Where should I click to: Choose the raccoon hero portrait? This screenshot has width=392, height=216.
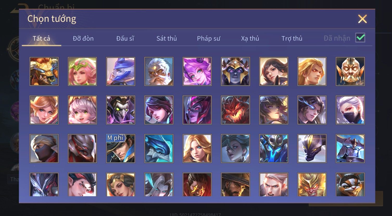350,184
